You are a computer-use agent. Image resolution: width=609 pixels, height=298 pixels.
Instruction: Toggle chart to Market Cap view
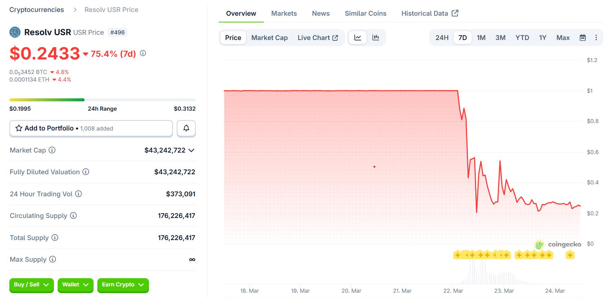tap(269, 38)
